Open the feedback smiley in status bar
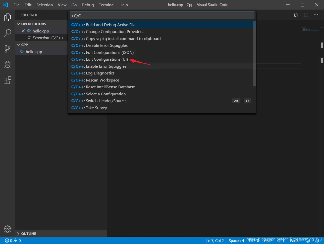 tap(308, 241)
